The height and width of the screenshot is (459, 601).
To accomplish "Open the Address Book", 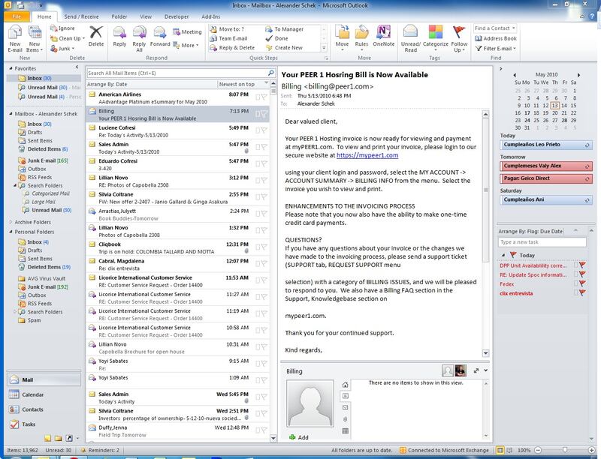I will (x=495, y=38).
